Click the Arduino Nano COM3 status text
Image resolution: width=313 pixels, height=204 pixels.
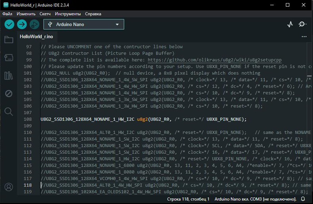click(x=255, y=199)
